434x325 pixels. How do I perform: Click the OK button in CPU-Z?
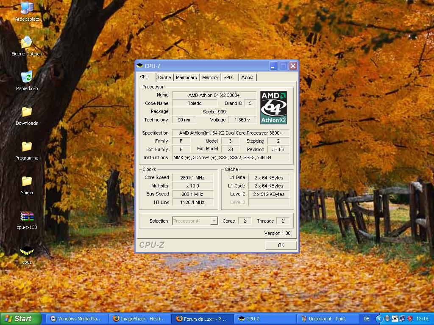tap(281, 245)
